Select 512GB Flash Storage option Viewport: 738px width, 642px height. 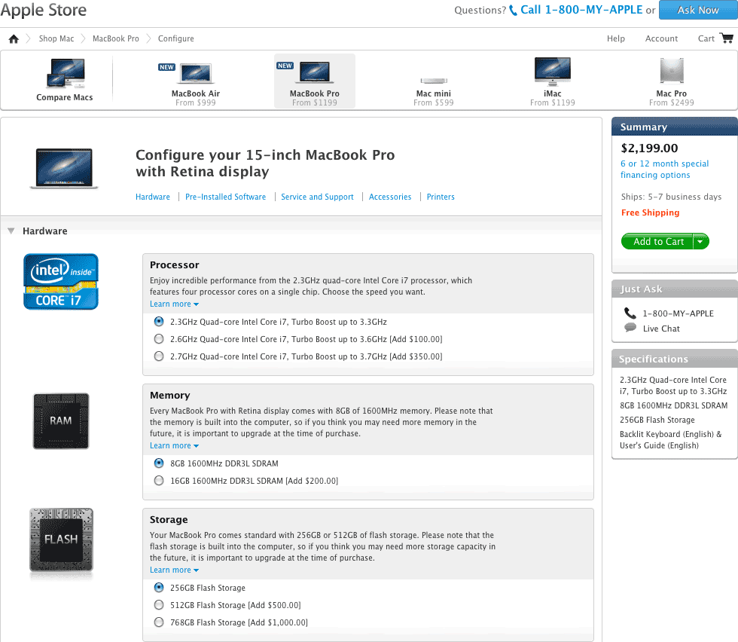158,605
